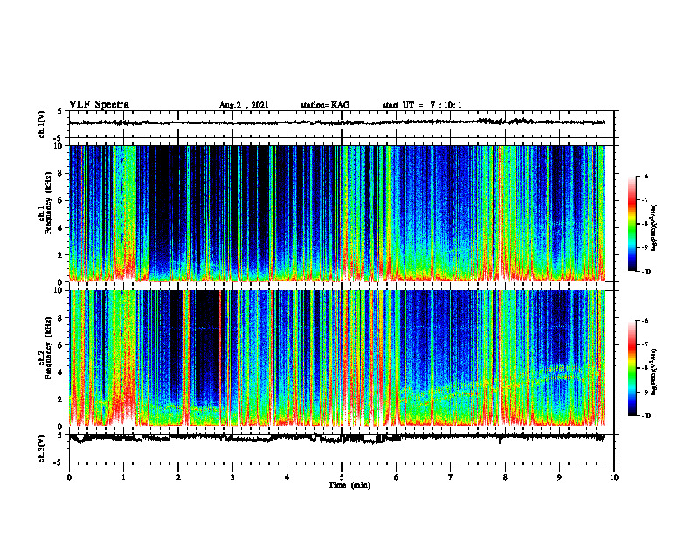Click the "Time (min)" x-axis label
This screenshot has height=535, width=692.
pyautogui.click(x=349, y=485)
